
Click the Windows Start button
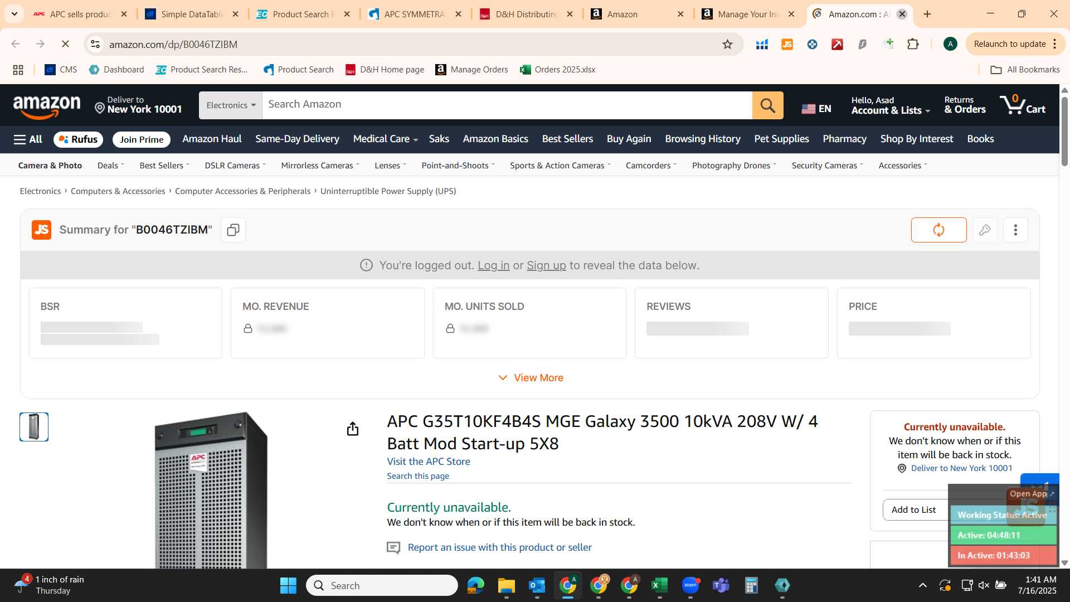pos(288,585)
